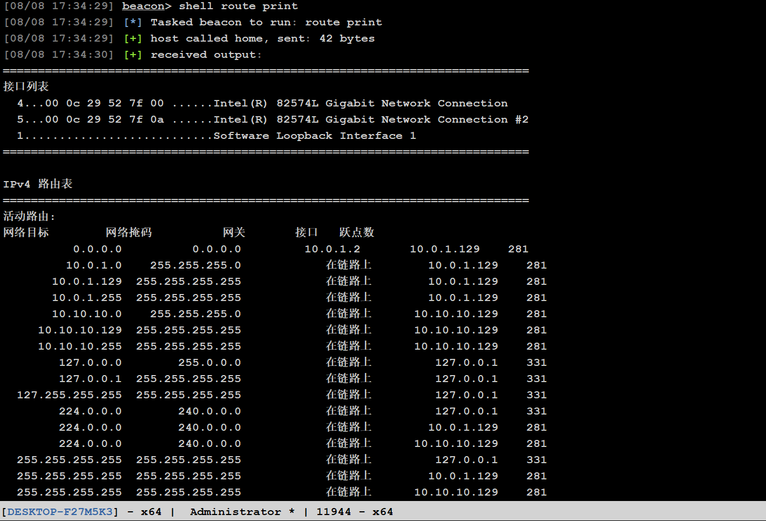Click the green [+] before 'host called home'
The width and height of the screenshot is (766, 521).
tap(133, 38)
